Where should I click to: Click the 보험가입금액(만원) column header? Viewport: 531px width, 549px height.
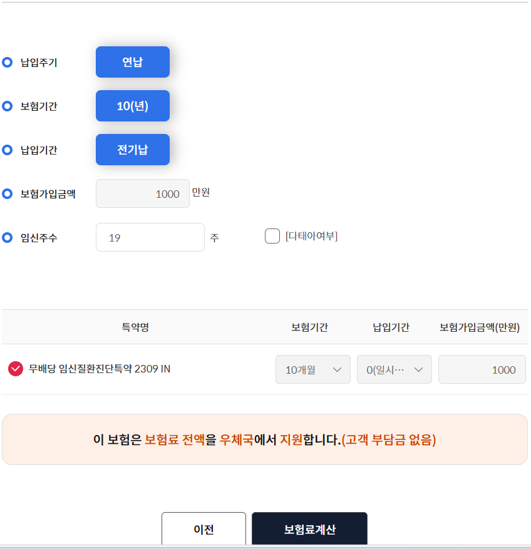coord(480,327)
